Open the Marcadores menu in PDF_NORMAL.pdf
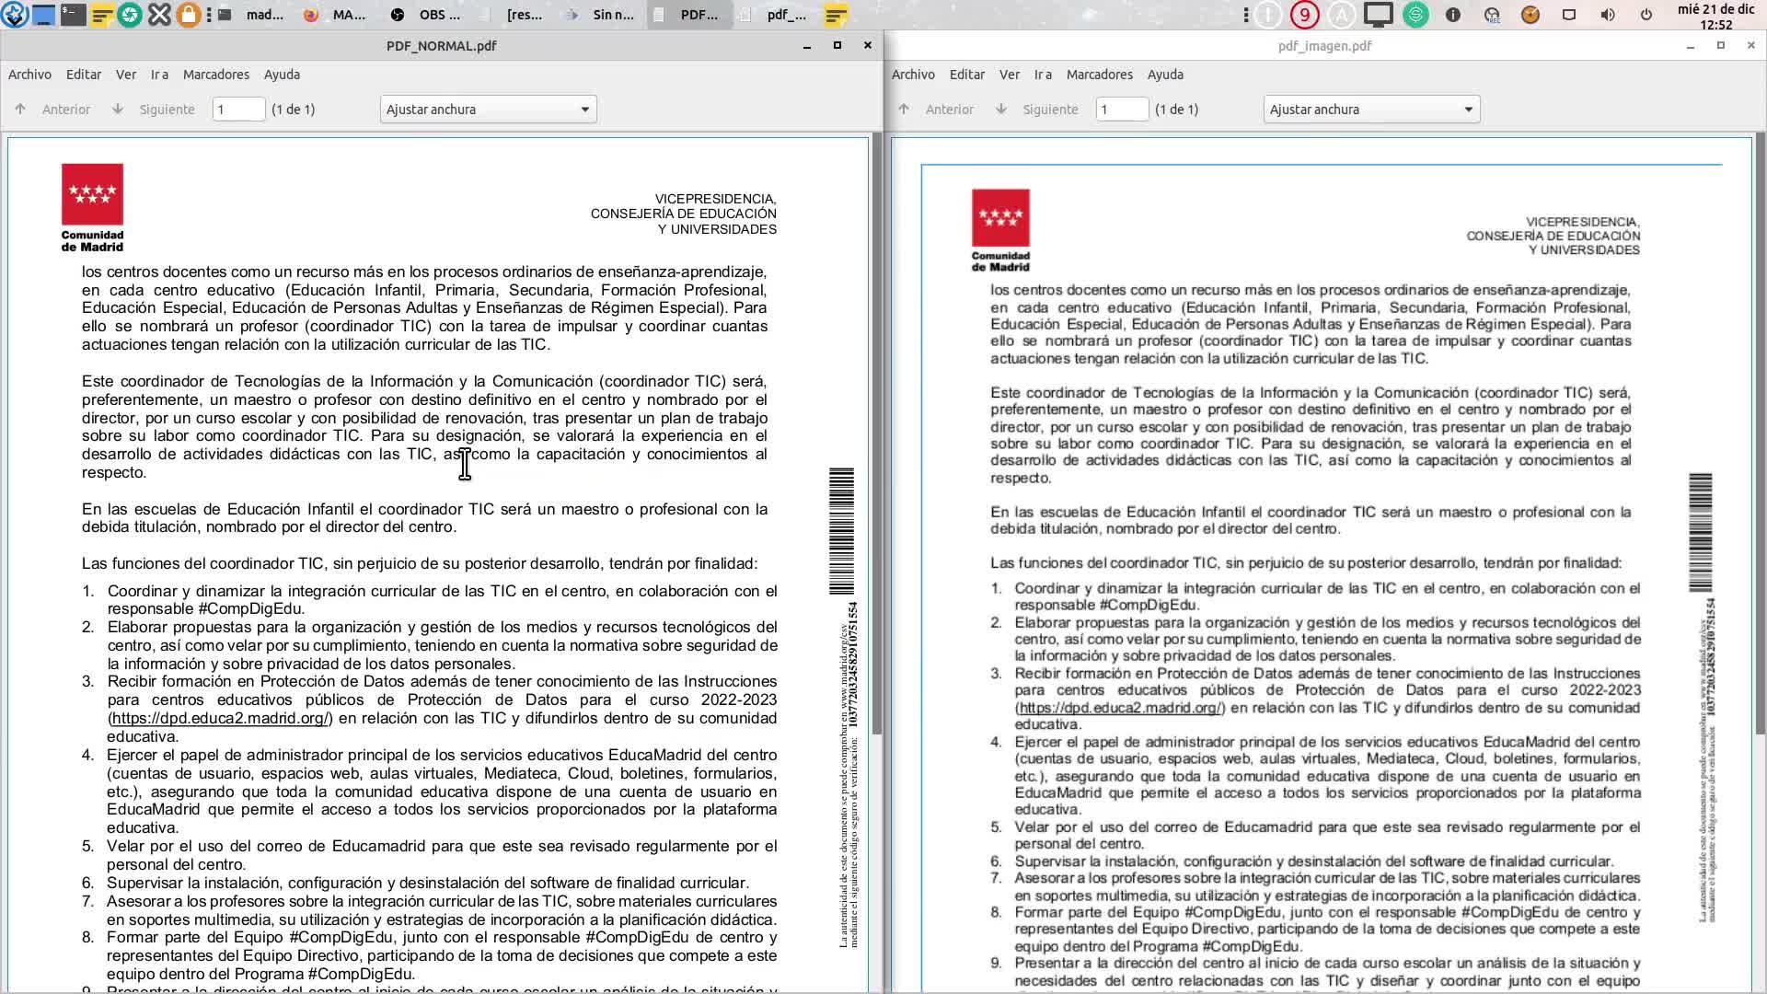Image resolution: width=1767 pixels, height=994 pixels. click(x=215, y=75)
